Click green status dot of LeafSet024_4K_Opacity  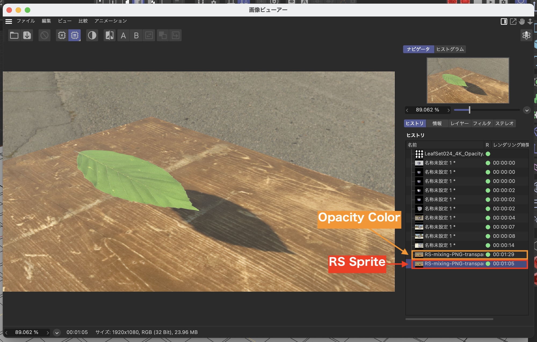click(x=488, y=154)
